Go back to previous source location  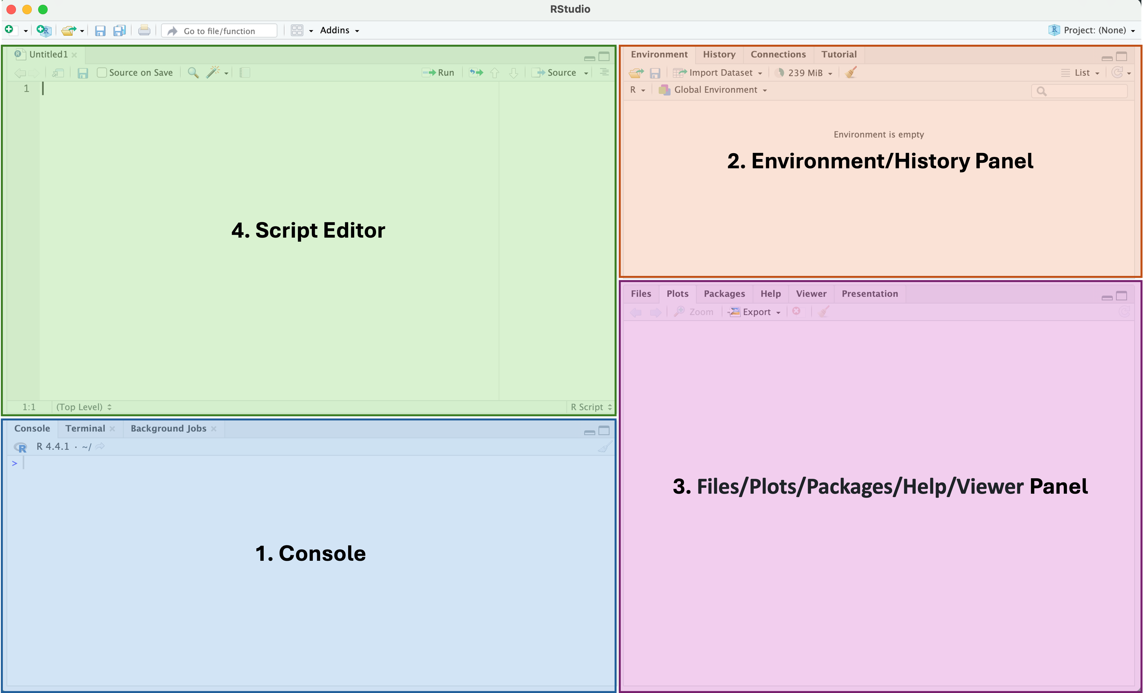coord(20,73)
